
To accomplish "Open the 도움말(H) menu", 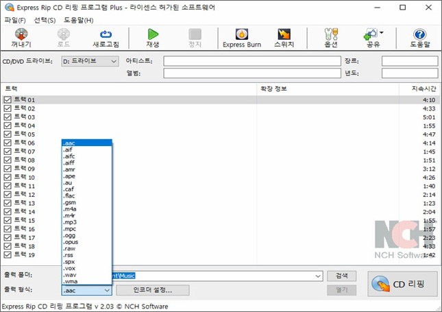I will [78, 21].
